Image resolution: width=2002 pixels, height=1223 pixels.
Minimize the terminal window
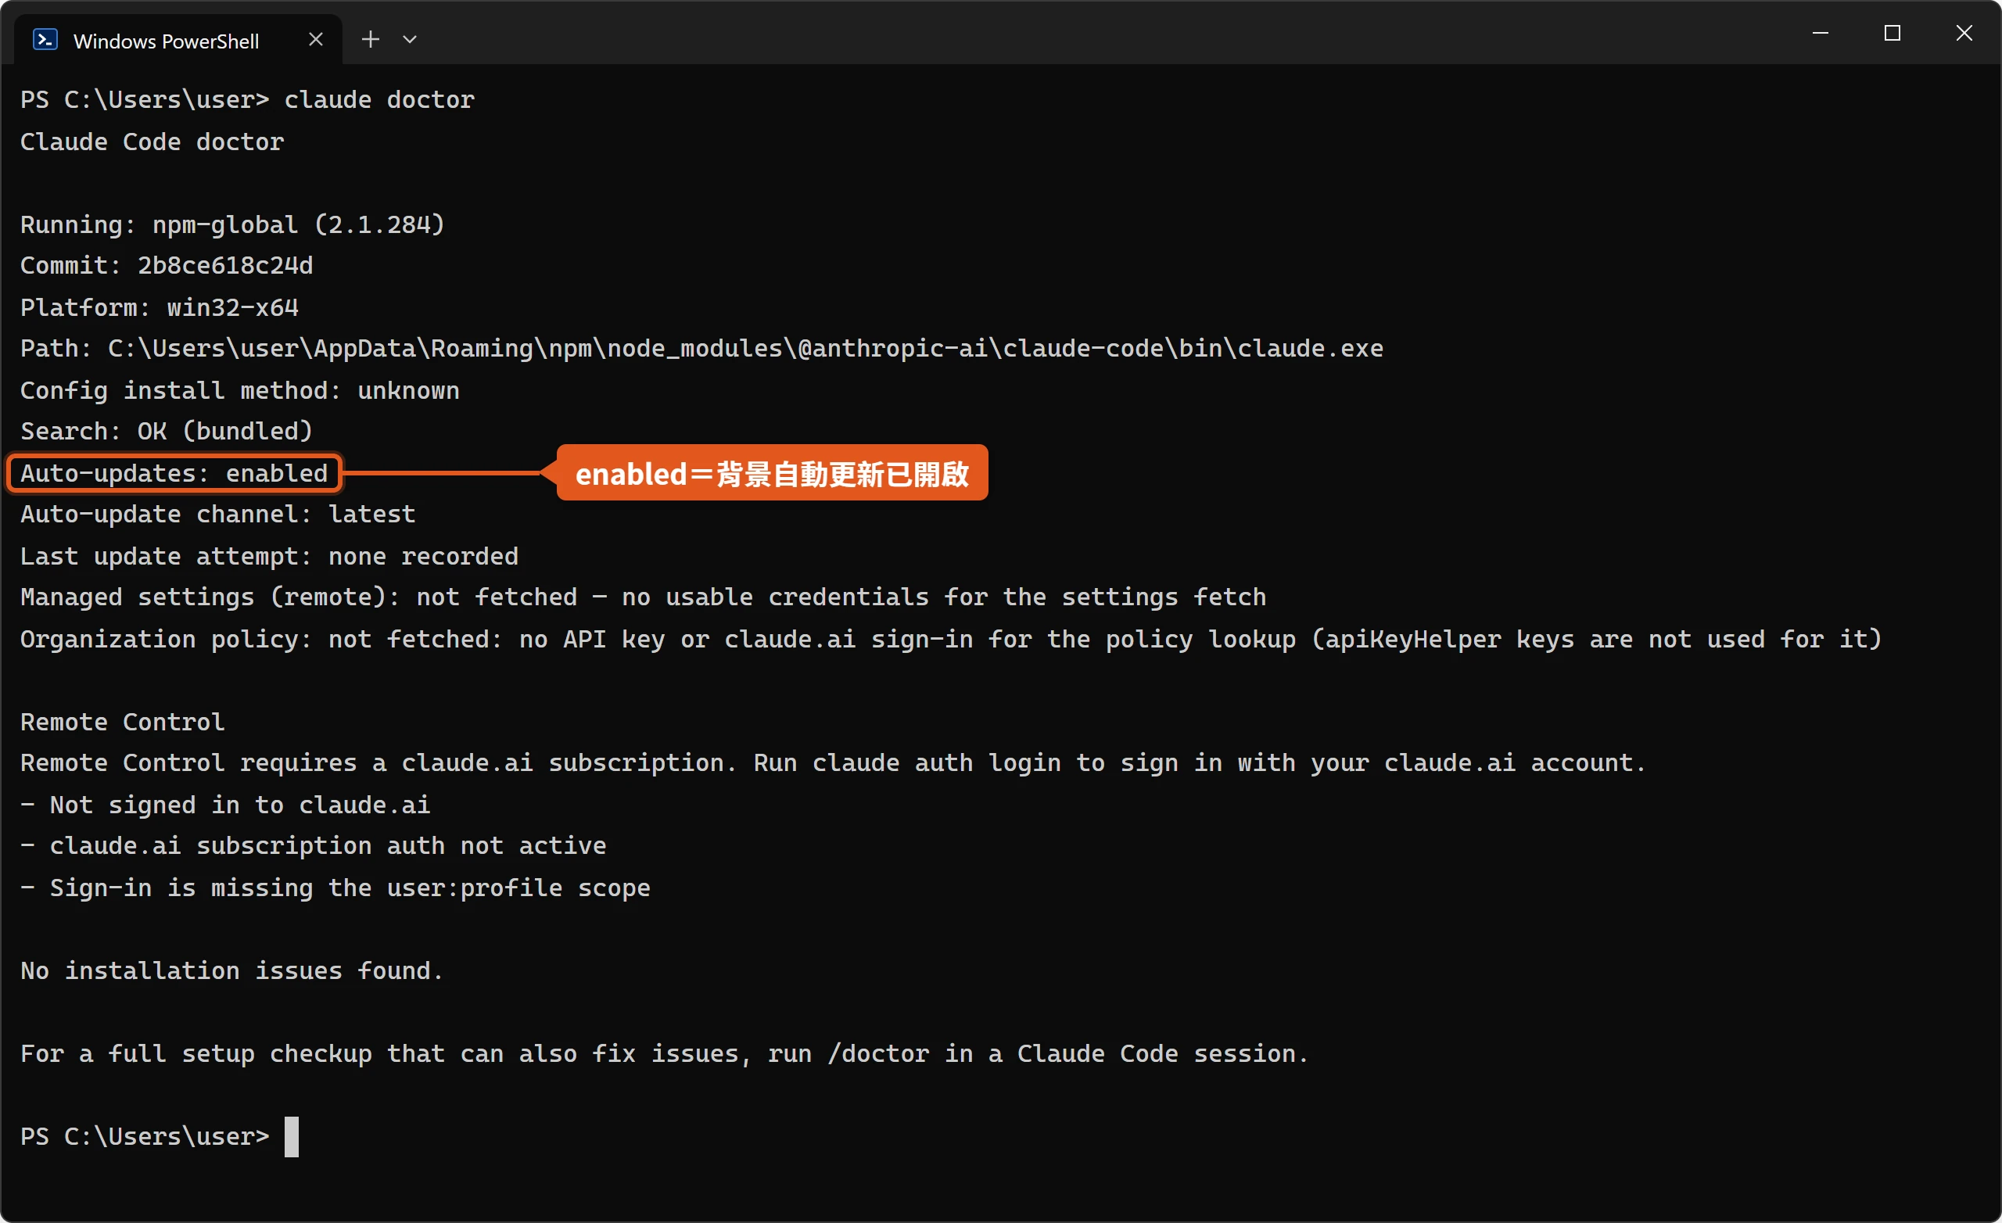[x=1820, y=34]
